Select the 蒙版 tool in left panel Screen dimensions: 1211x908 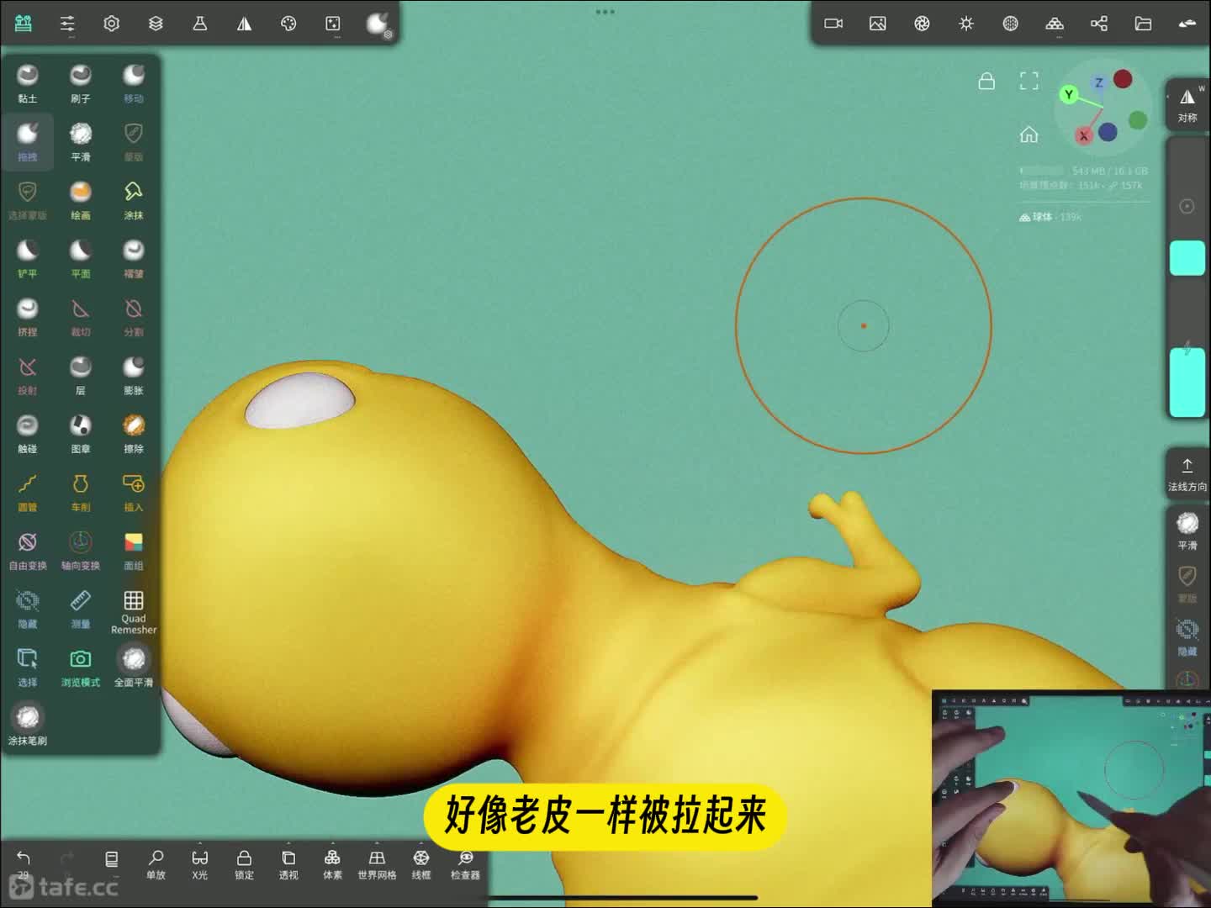tap(134, 141)
